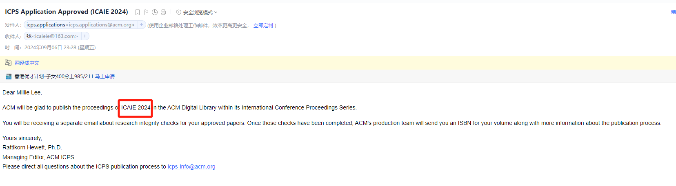This screenshot has width=676, height=186.
Task: Click the highlighted ICAIE 2024 text
Action: point(136,108)
